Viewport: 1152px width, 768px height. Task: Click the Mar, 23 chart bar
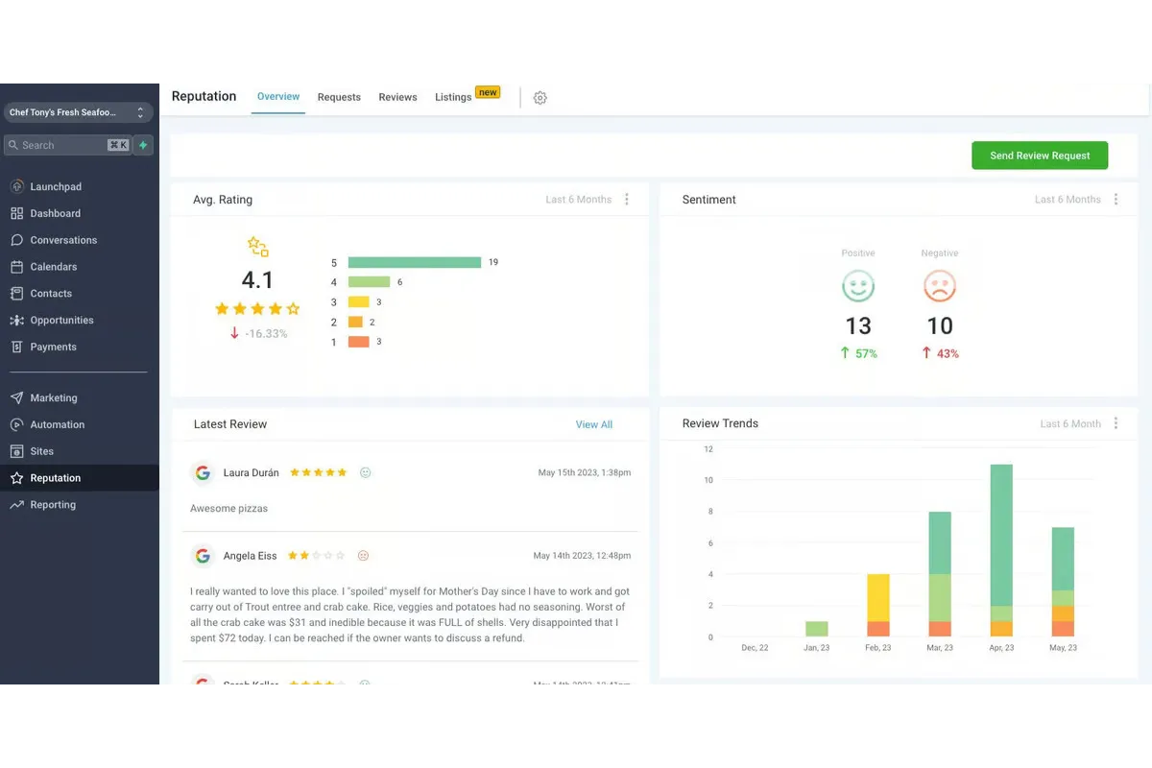pyautogui.click(x=940, y=574)
